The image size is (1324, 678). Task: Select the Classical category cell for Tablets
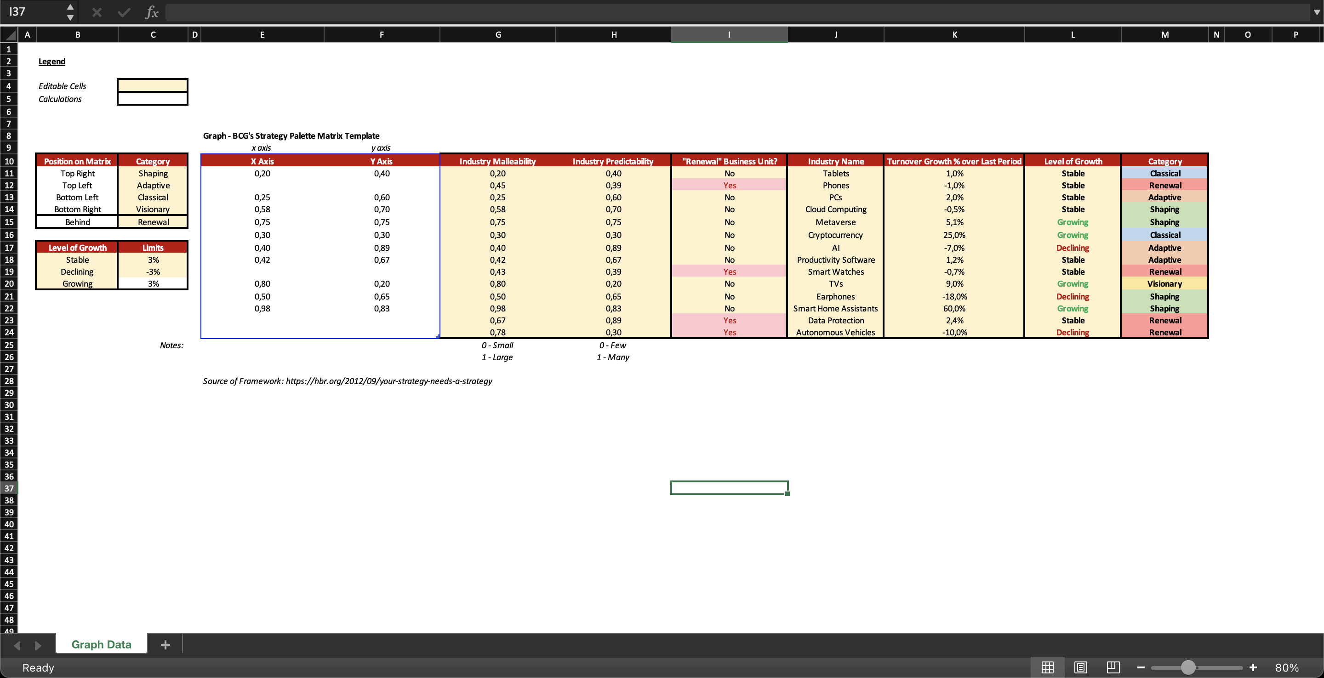[1164, 173]
